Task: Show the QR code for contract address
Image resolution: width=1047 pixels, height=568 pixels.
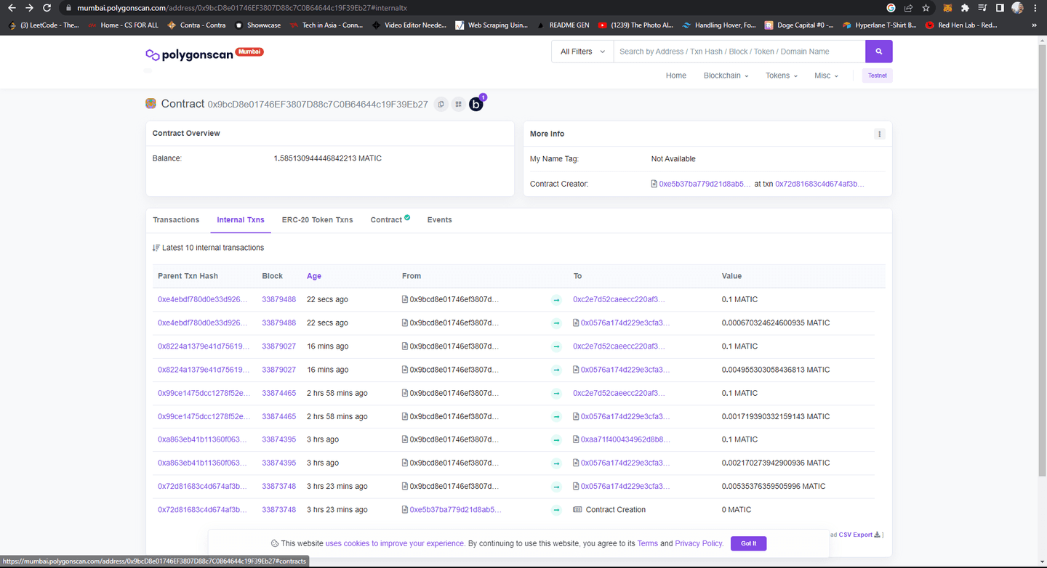Action: coord(458,105)
